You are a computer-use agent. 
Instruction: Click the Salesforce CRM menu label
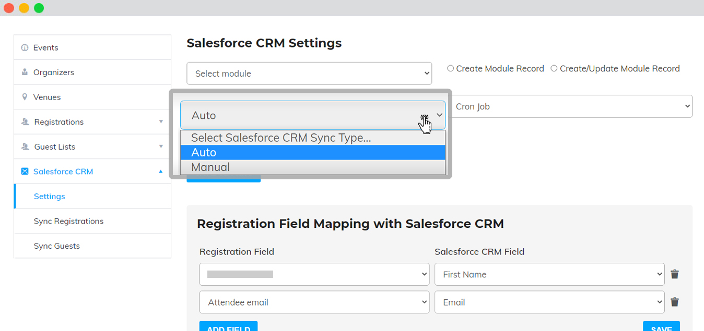[63, 171]
